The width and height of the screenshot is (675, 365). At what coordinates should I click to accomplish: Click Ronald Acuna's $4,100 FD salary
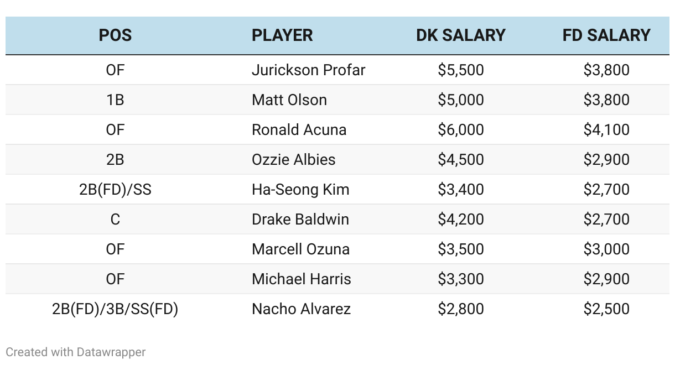606,130
